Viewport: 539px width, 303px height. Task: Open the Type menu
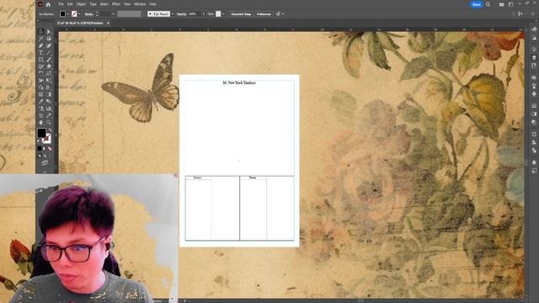coord(93,4)
